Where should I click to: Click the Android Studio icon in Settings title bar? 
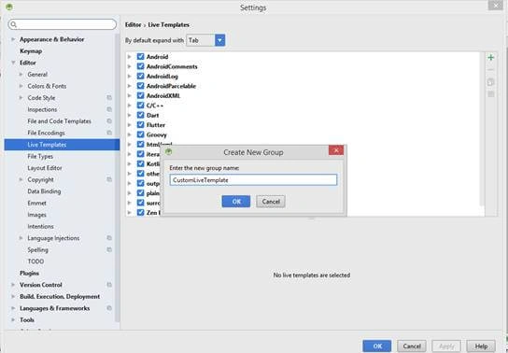click(9, 7)
